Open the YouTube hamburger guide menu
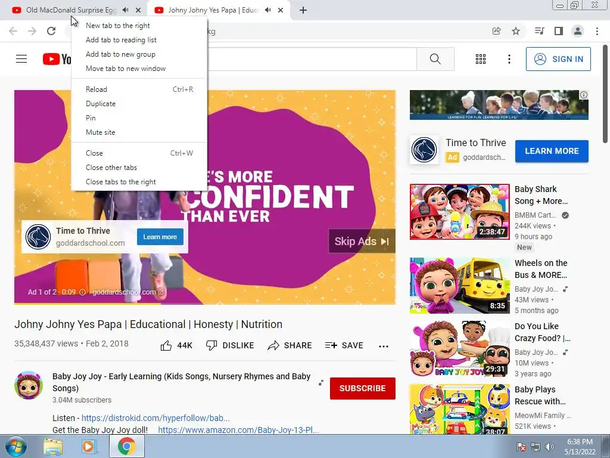Image resolution: width=610 pixels, height=458 pixels. coord(21,59)
